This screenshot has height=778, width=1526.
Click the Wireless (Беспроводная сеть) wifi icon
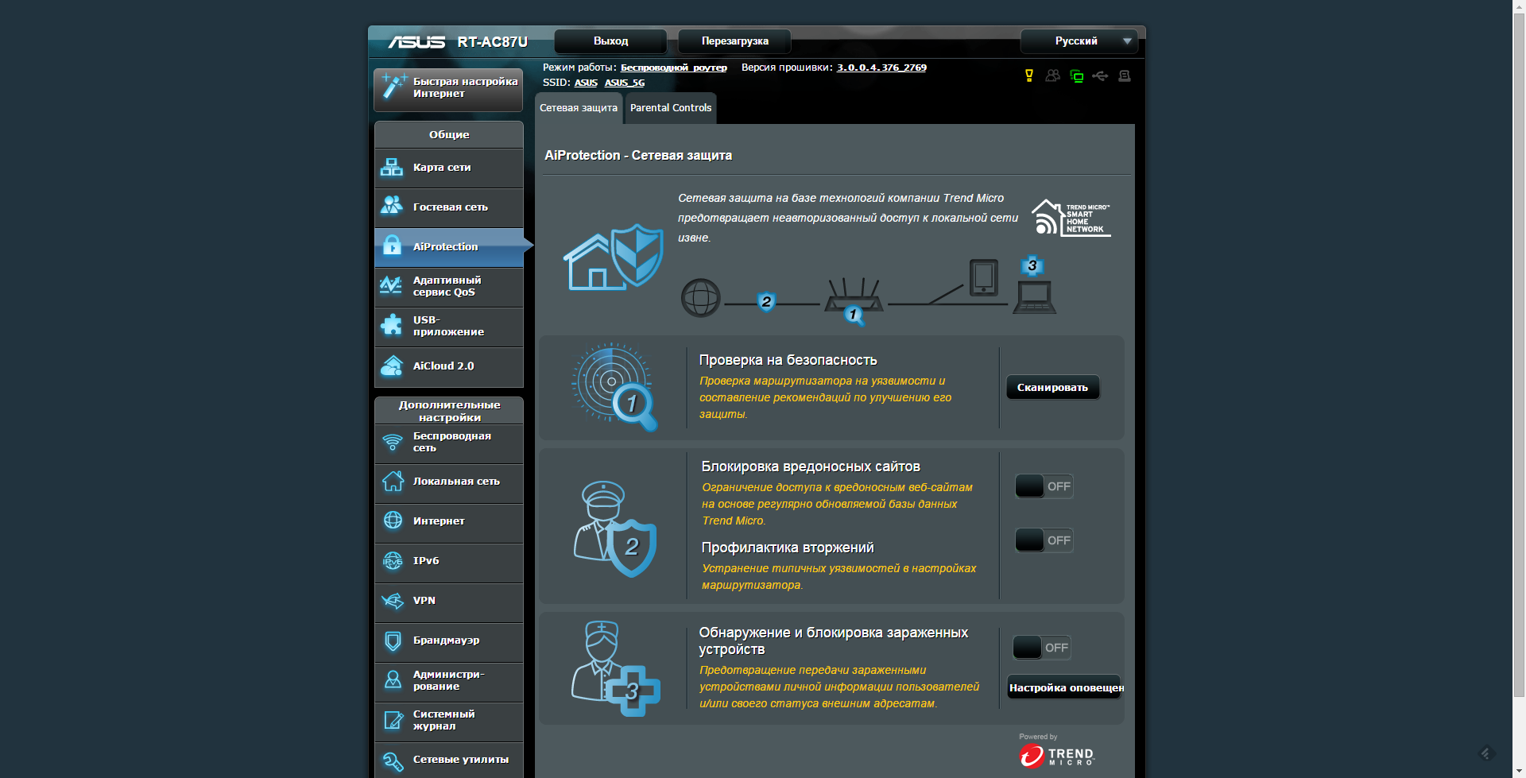(393, 442)
